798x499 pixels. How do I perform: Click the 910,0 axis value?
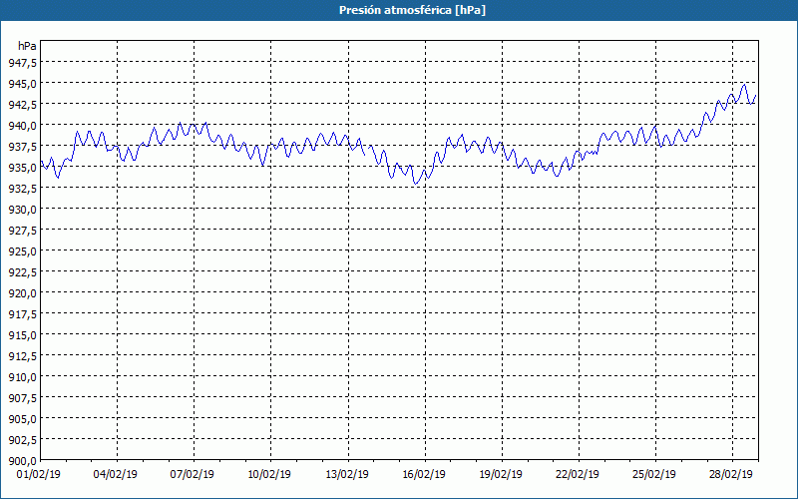tap(22, 377)
